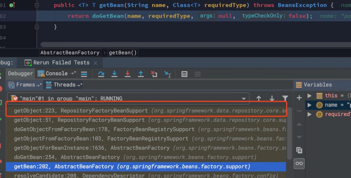The image size is (351, 178).
Task: Expand the 'this' variable node
Action: (x=310, y=96)
